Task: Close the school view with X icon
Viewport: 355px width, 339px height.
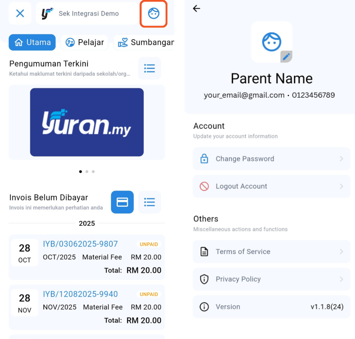Action: [x=20, y=13]
